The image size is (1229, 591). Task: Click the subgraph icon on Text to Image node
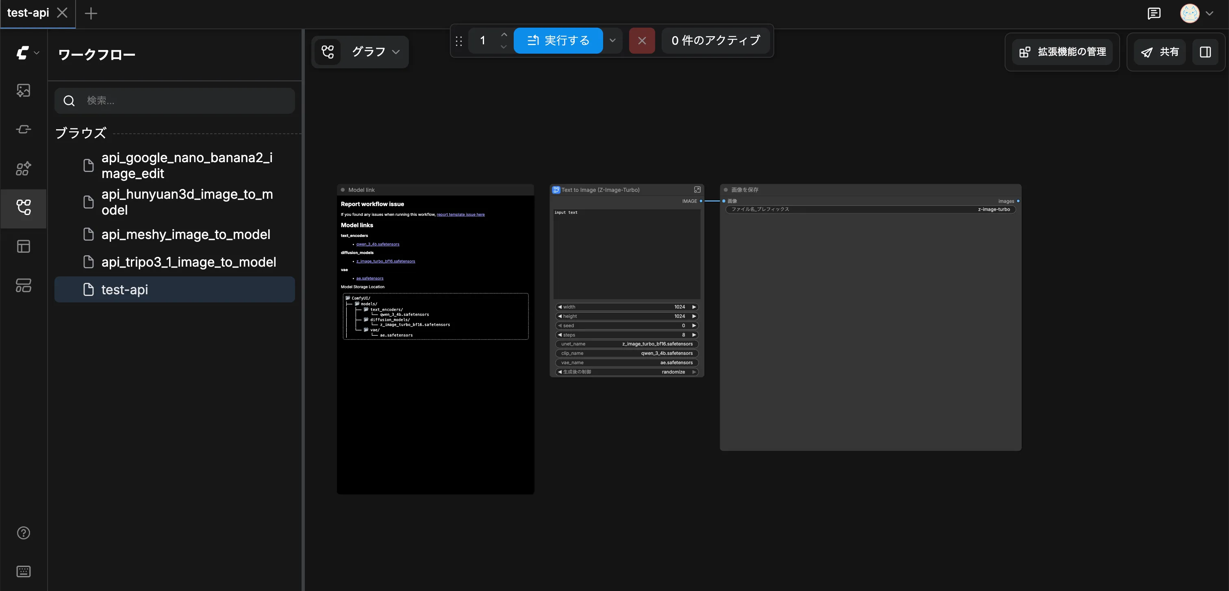tap(556, 190)
